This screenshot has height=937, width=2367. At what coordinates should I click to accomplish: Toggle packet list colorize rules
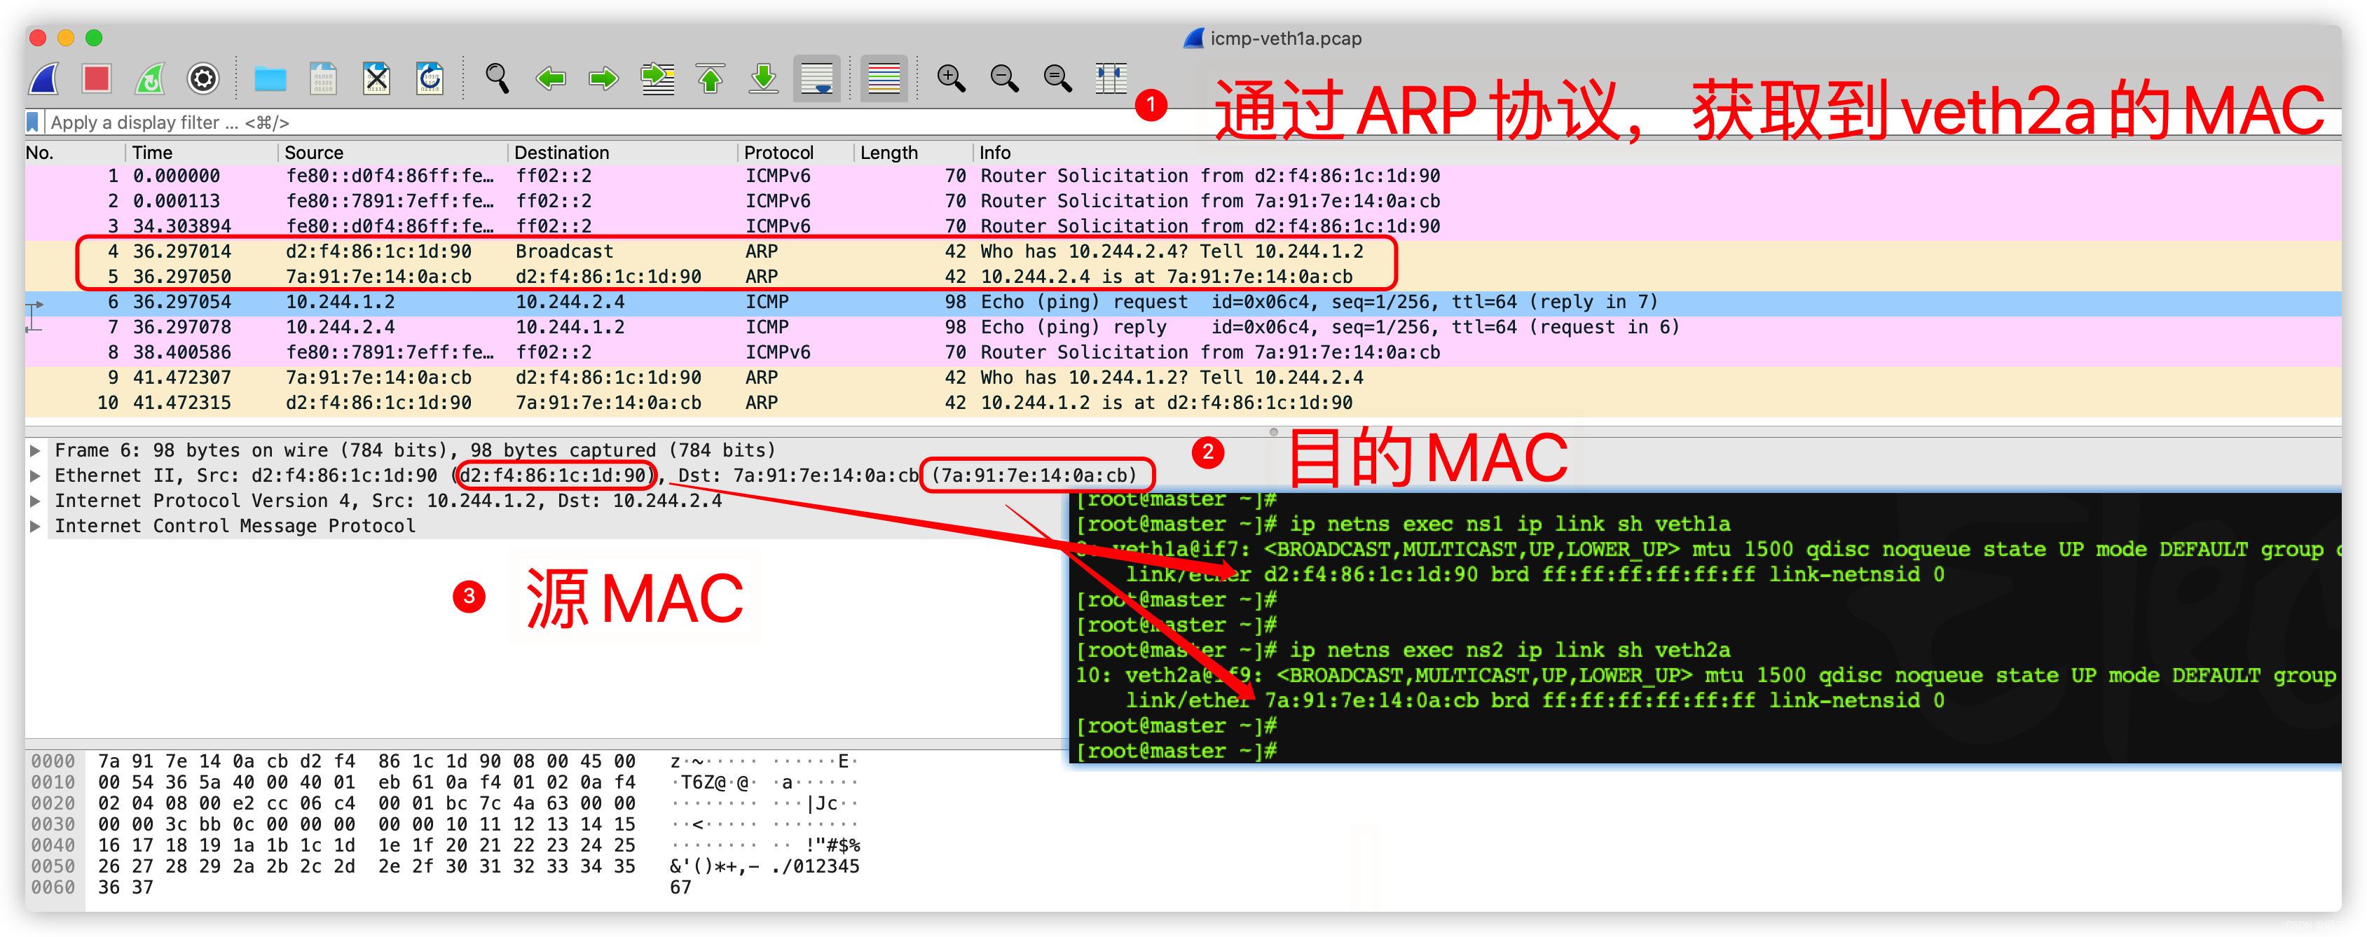coord(884,79)
